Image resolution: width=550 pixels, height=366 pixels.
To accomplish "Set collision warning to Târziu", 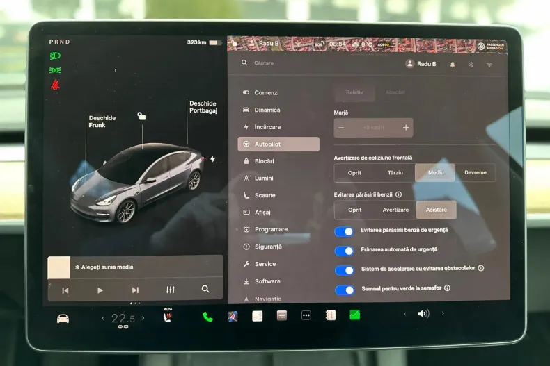I will tap(395, 172).
